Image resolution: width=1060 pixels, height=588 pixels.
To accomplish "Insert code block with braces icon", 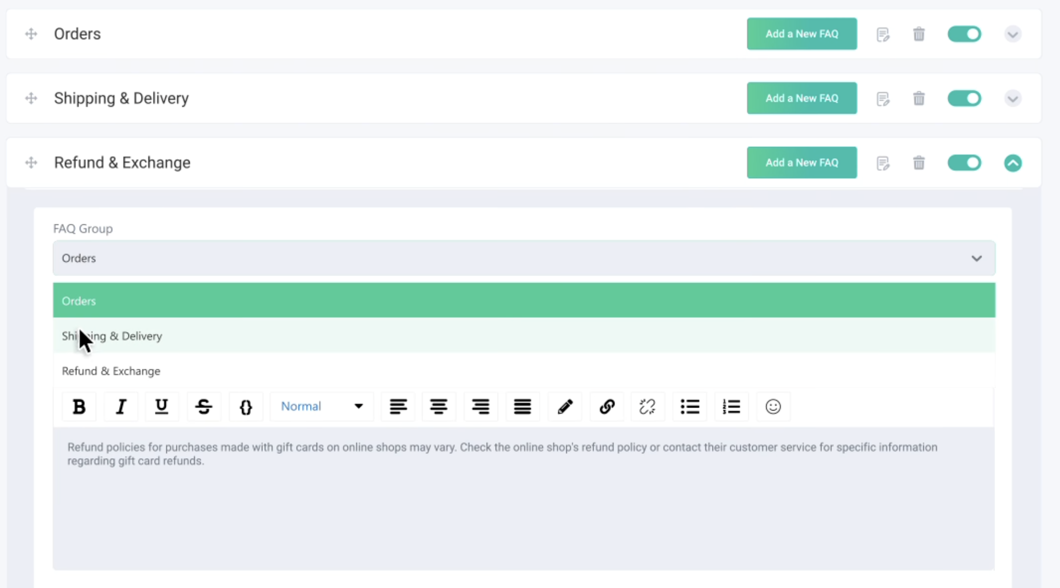I will click(x=246, y=407).
